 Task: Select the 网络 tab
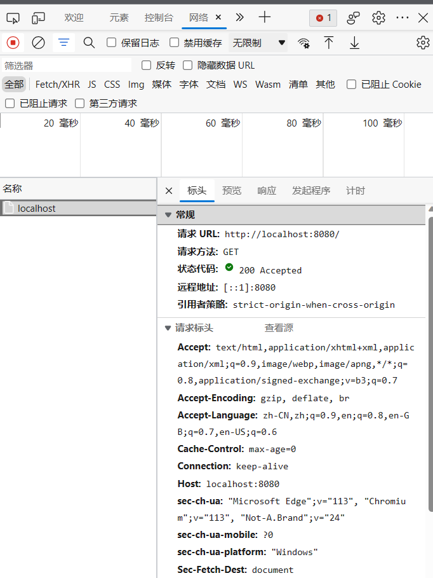(x=199, y=17)
